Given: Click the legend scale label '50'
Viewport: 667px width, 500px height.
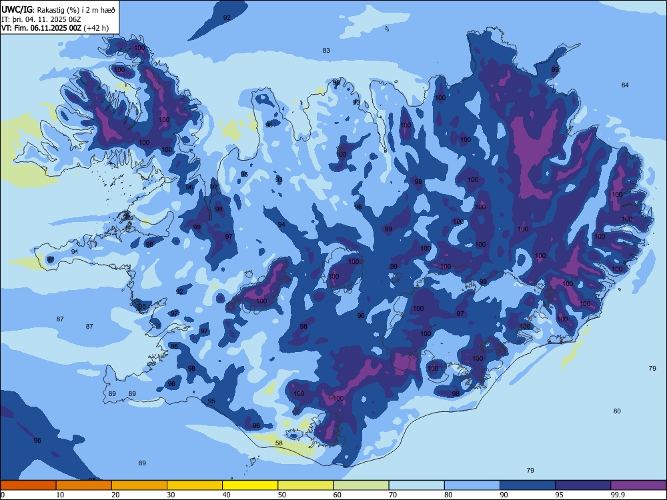Looking at the screenshot, I should click(x=282, y=495).
